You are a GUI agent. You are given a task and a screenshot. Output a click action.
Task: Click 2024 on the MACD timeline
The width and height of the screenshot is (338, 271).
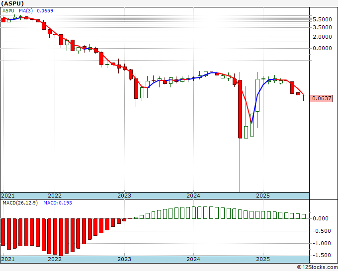click(193, 259)
